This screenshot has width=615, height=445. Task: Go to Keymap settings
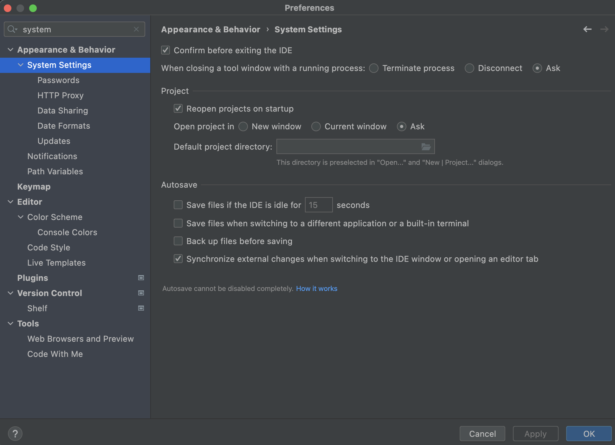pos(34,187)
